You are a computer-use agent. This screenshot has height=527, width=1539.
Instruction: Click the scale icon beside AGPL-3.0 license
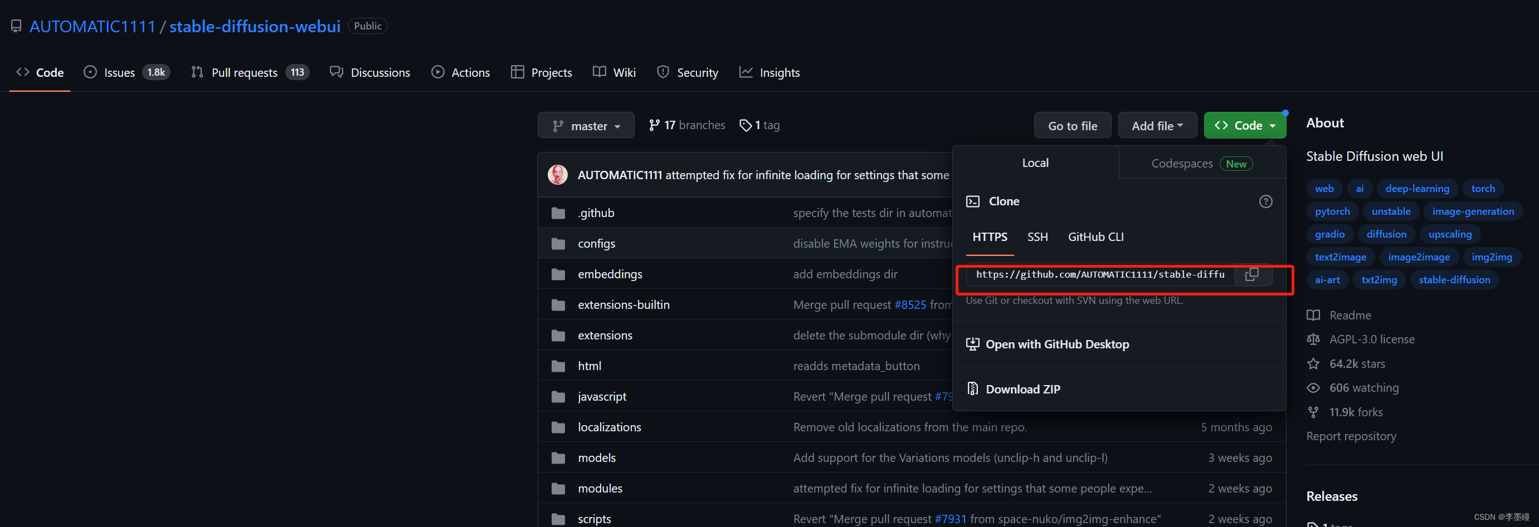pos(1313,339)
